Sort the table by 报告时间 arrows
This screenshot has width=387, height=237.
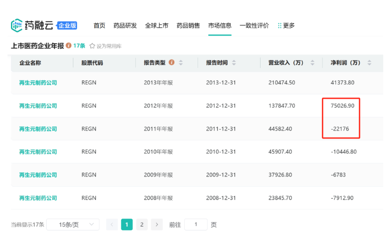pos(234,62)
